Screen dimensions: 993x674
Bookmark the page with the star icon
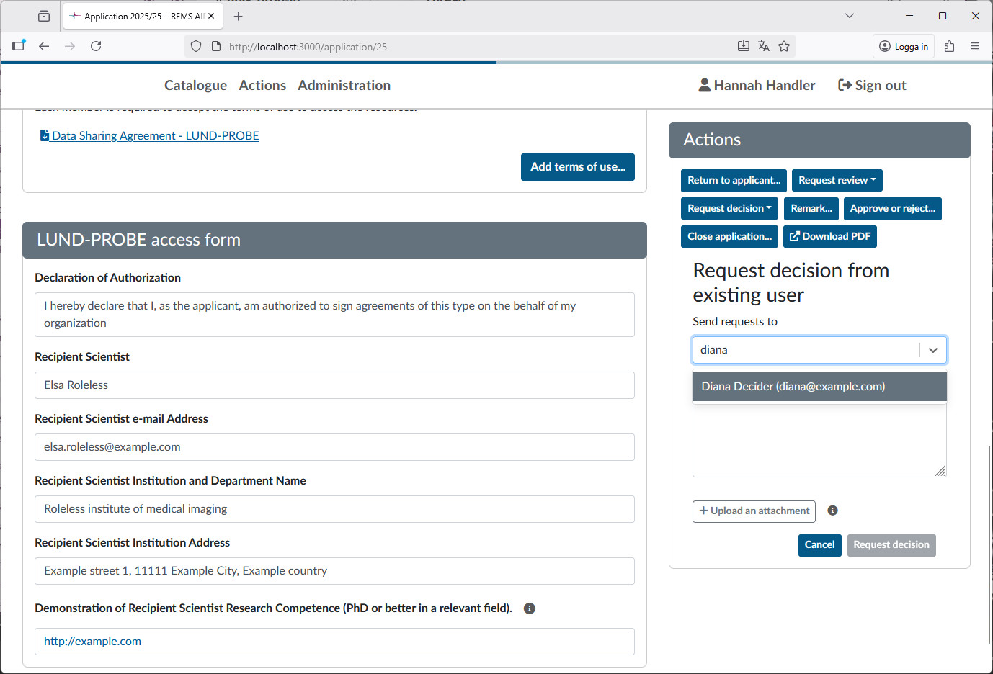coord(784,45)
